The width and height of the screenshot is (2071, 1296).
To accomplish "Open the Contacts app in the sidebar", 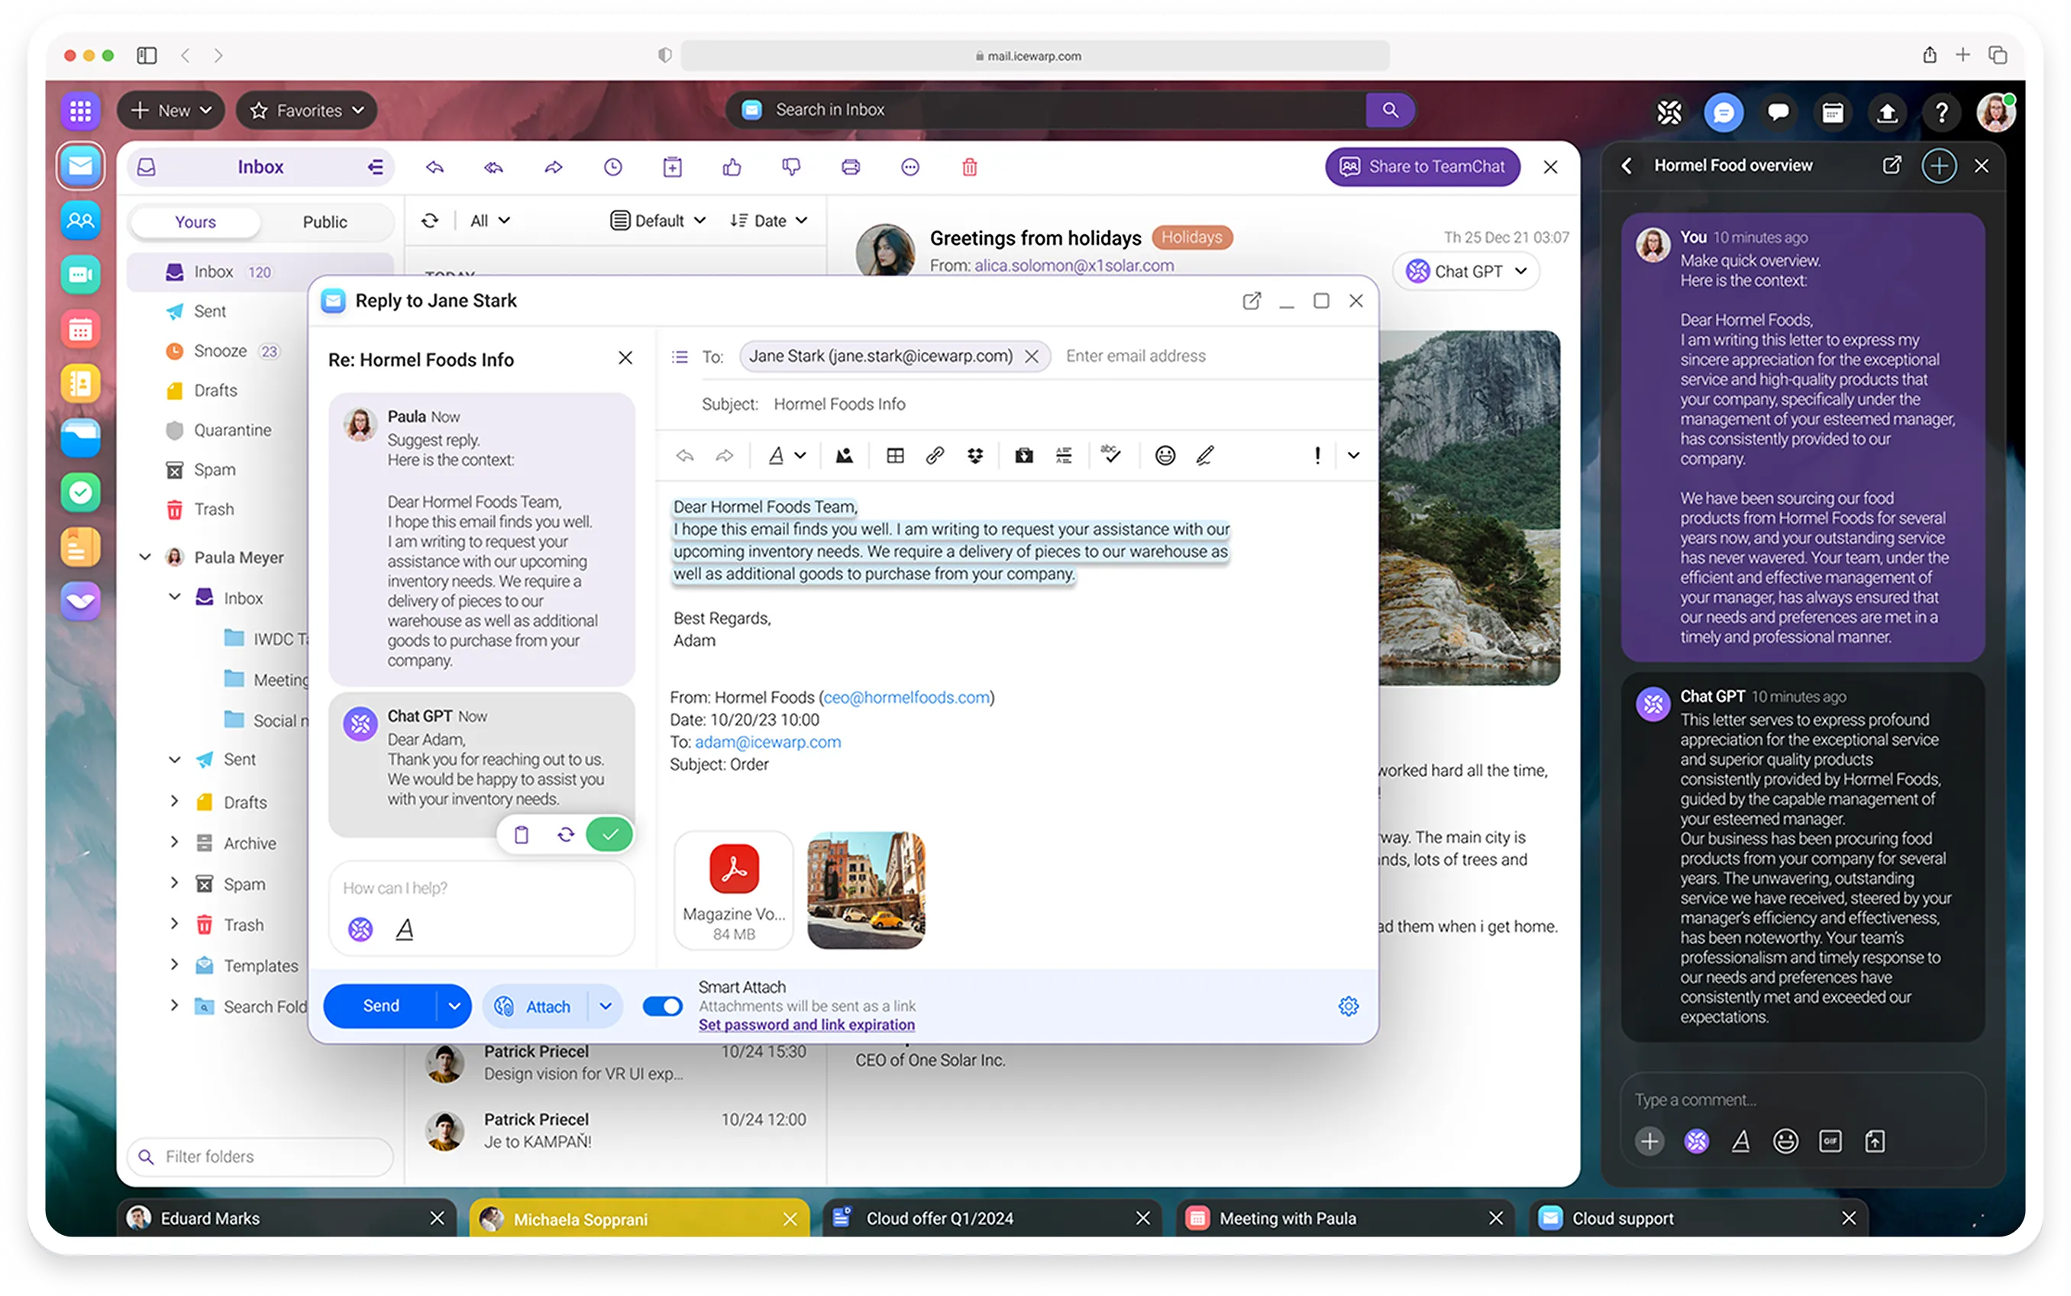I will coord(81,221).
